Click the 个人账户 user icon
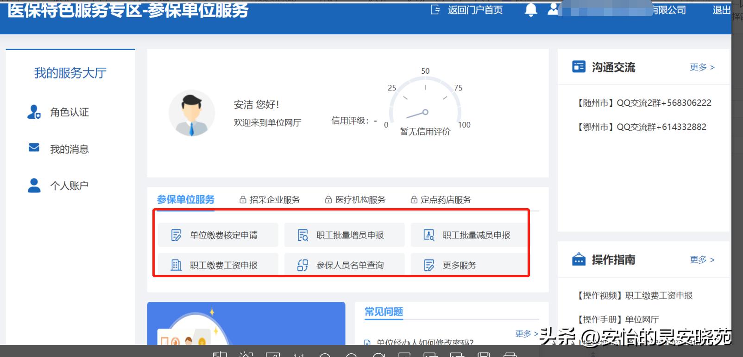This screenshot has width=743, height=357. 34,185
